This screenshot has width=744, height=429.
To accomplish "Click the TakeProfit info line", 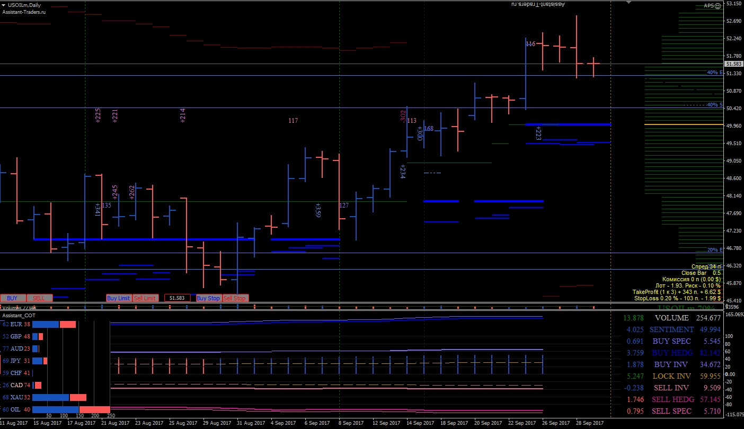I will pyautogui.click(x=677, y=292).
